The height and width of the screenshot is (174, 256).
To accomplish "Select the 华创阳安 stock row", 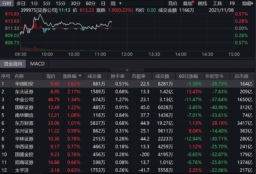I will click(127, 84).
